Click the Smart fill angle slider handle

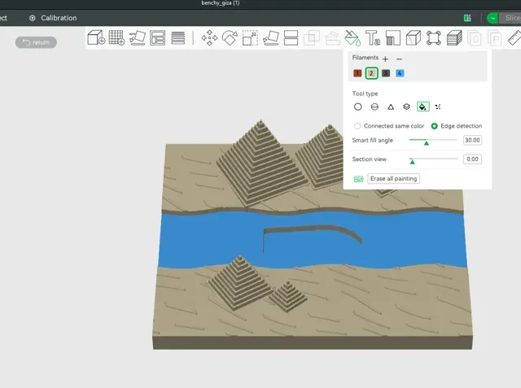pyautogui.click(x=427, y=142)
